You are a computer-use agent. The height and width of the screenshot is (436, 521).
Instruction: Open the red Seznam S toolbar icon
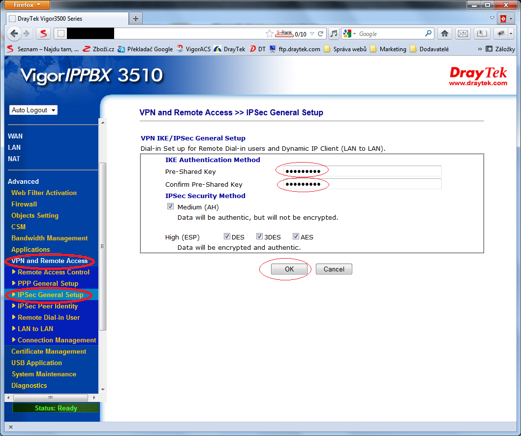click(43, 34)
